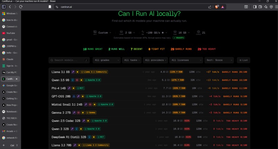
Task: Click the Llama 3.1 Community license badge
Action: point(94,72)
